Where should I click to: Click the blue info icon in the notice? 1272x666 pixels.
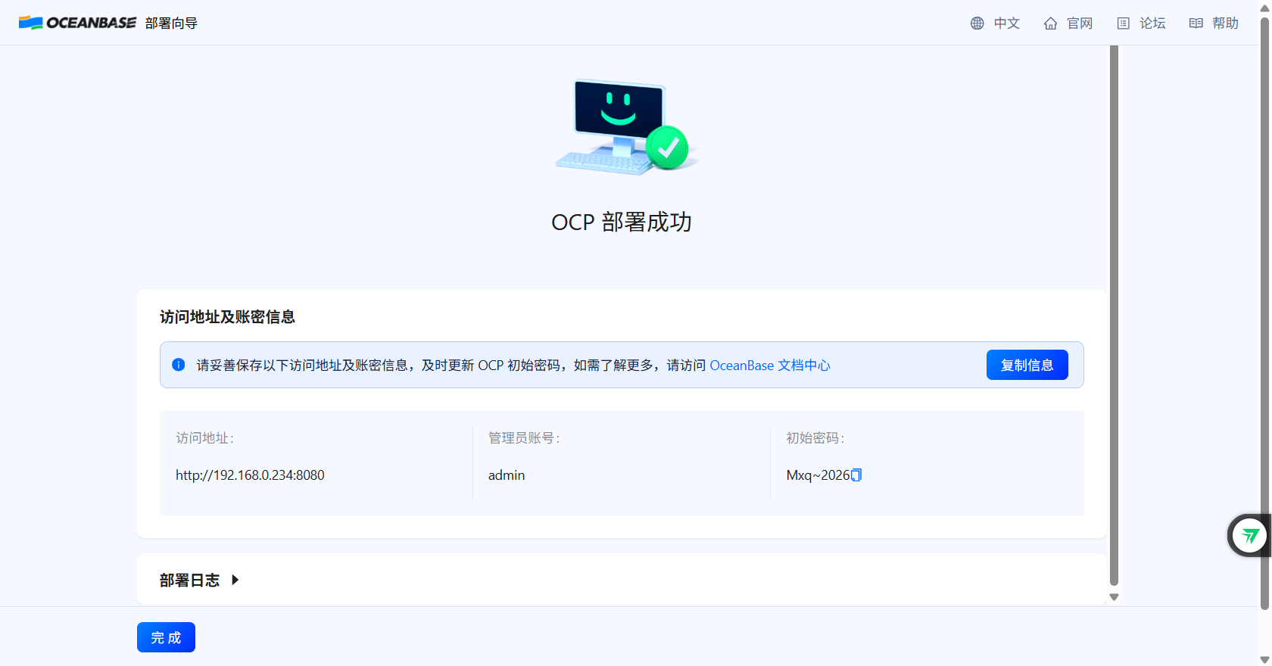pos(179,365)
